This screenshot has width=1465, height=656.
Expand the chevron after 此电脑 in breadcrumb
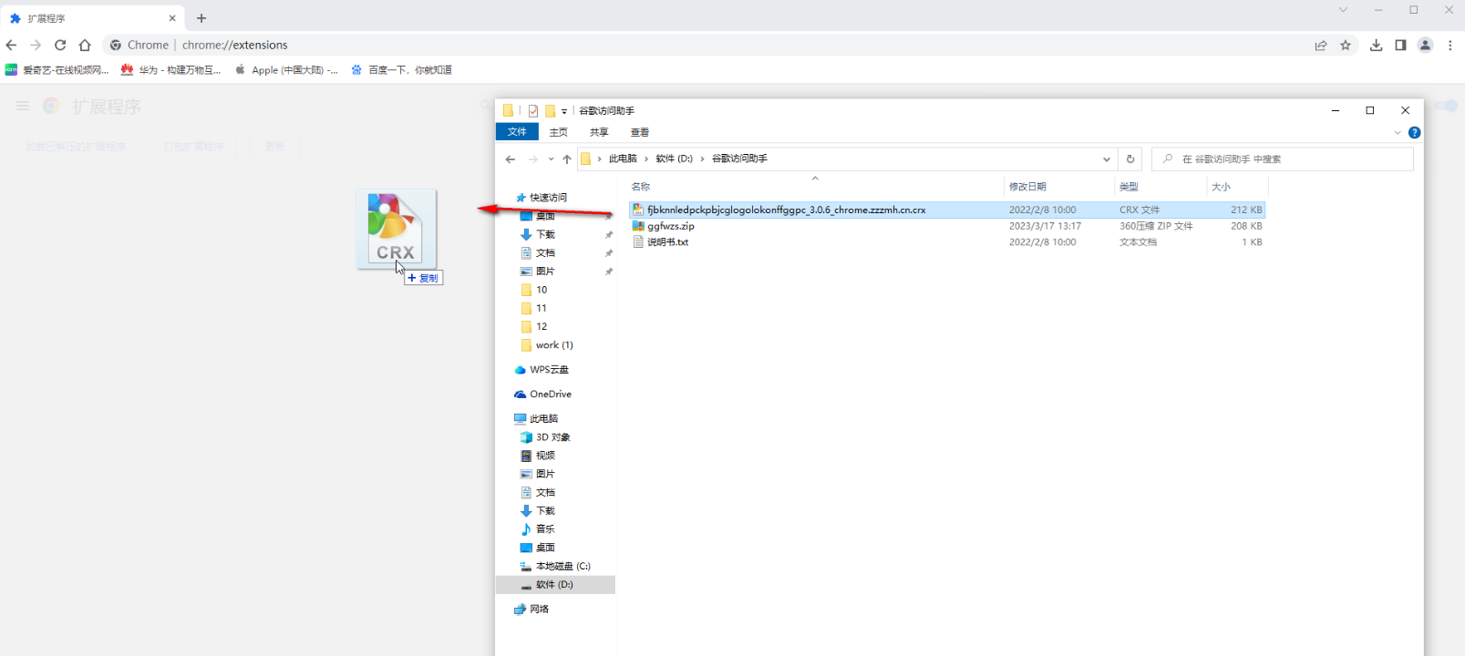646,159
